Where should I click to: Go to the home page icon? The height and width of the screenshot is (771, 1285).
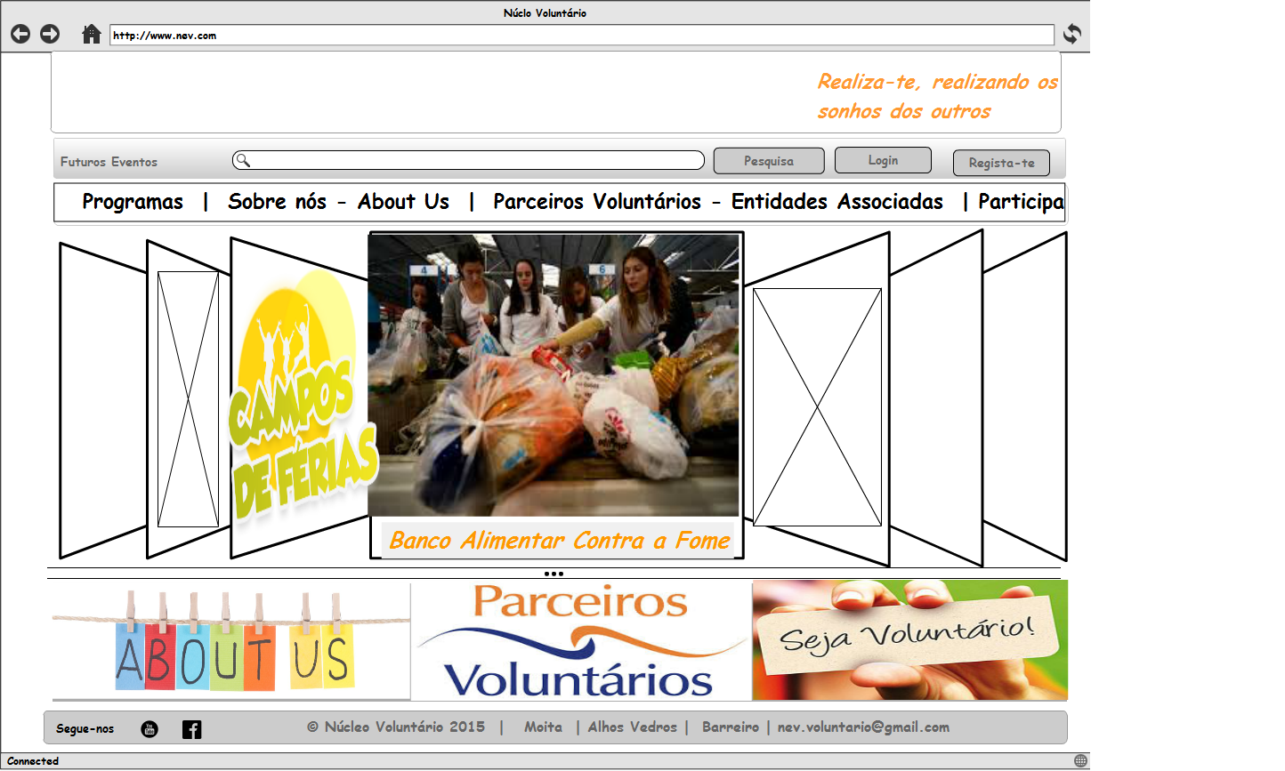(x=91, y=34)
